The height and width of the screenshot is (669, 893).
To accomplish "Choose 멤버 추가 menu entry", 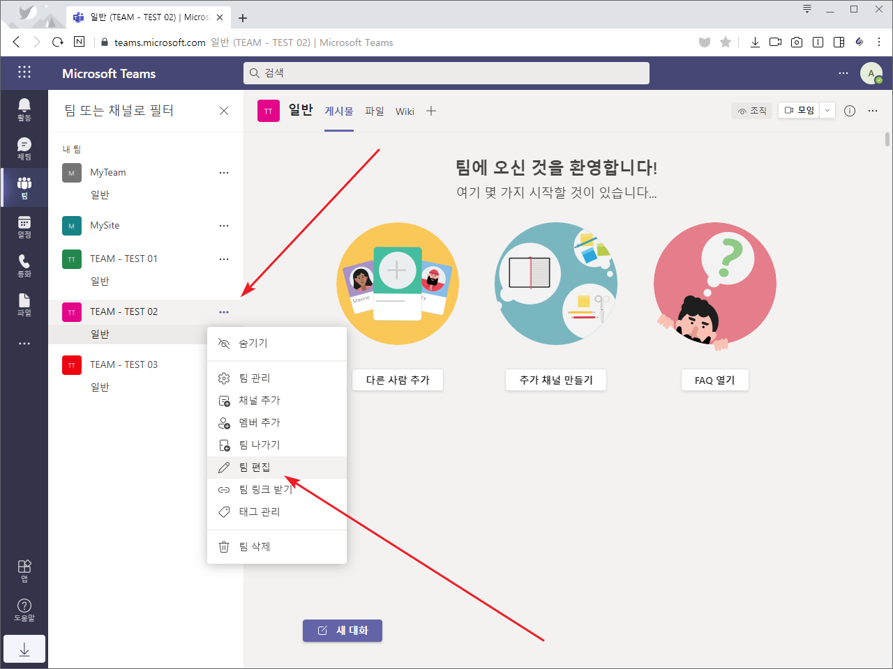I will pos(277,422).
